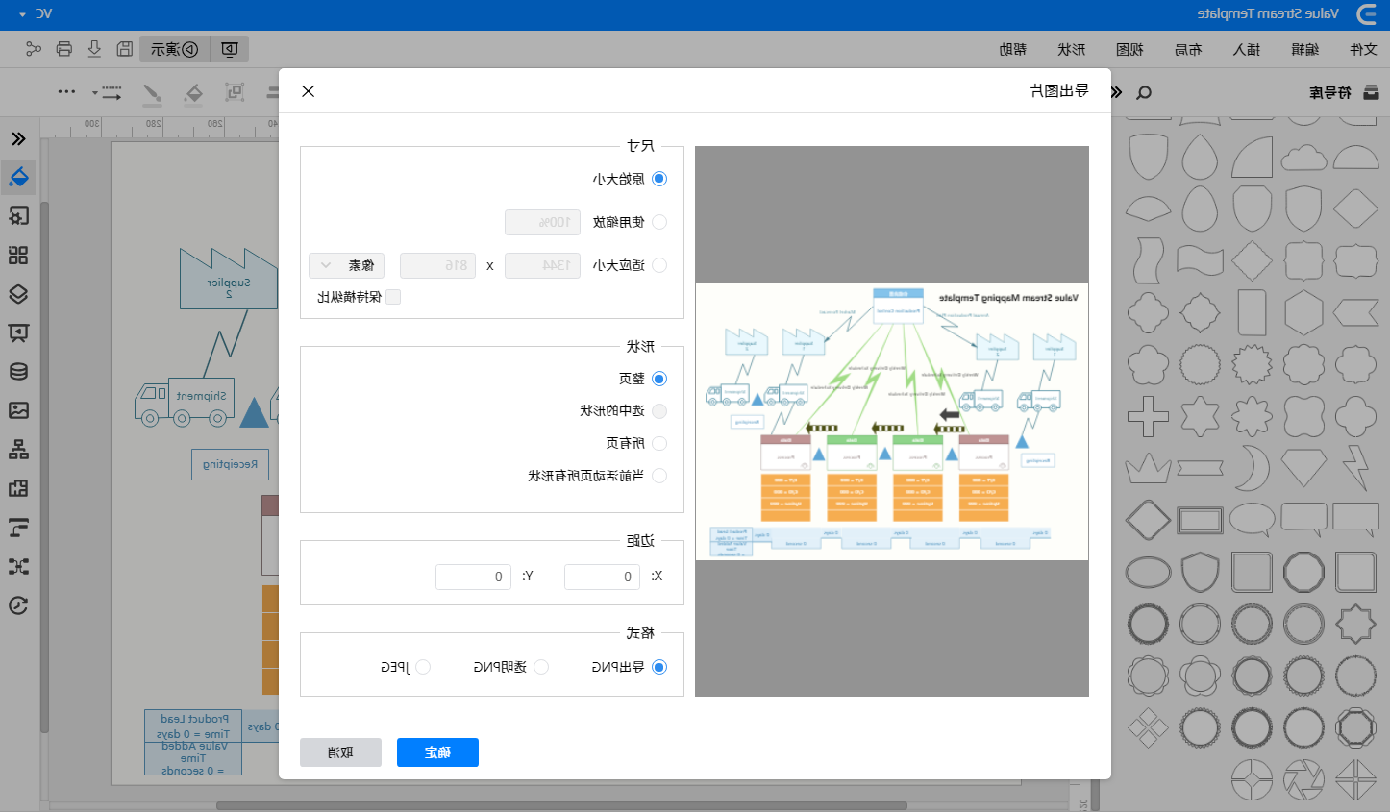Click the width field showing 1344
This screenshot has width=1390, height=812.
[x=542, y=265]
